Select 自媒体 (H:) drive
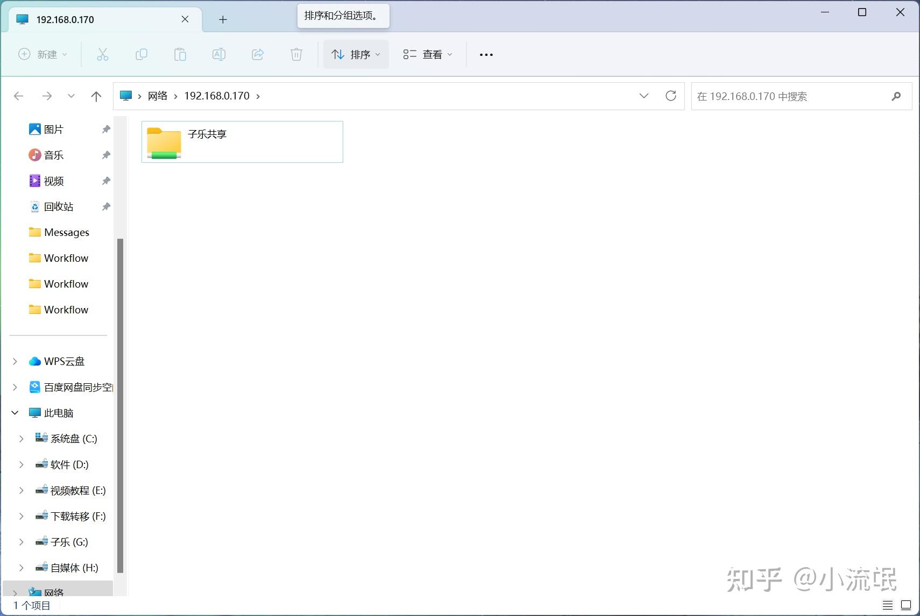Viewport: 920px width, 616px height. coord(74,568)
